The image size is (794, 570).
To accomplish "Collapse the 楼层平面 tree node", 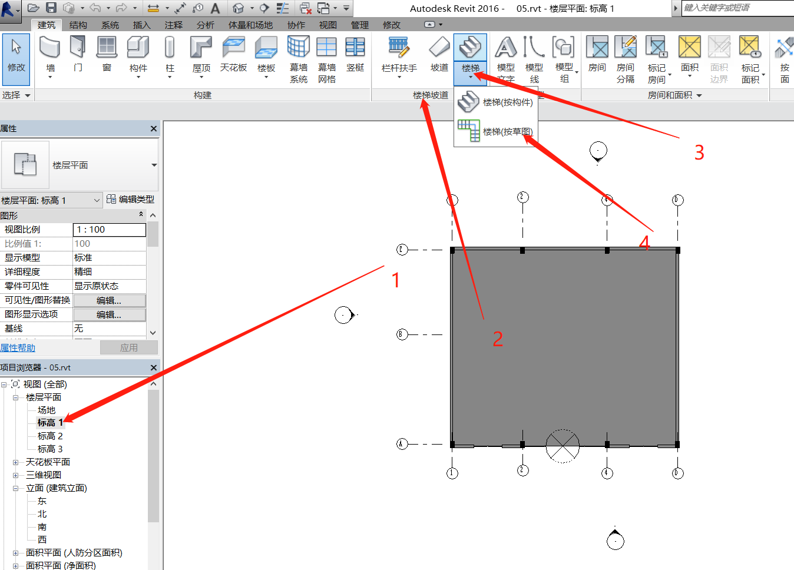I will click(16, 397).
